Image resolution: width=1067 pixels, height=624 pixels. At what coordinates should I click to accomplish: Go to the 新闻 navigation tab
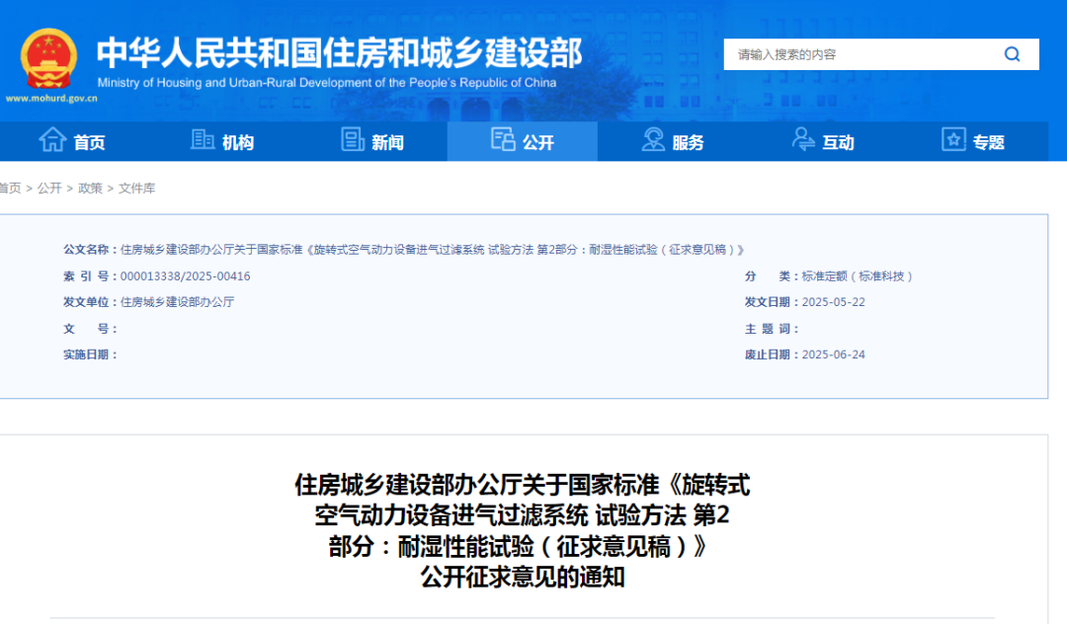click(x=372, y=141)
